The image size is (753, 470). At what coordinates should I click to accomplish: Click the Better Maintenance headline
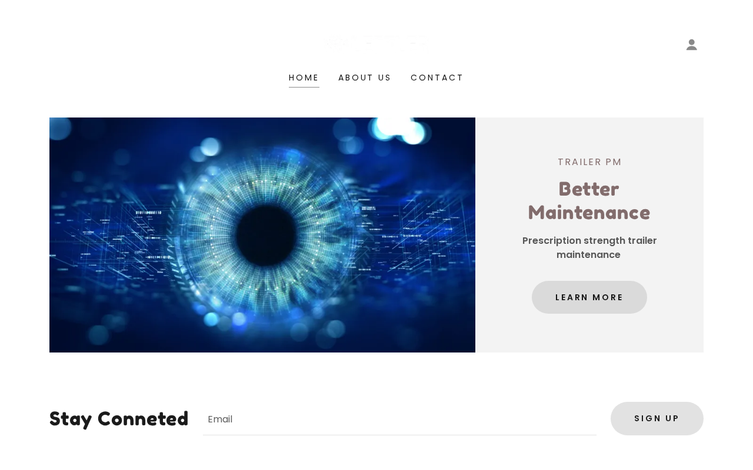[589, 201]
